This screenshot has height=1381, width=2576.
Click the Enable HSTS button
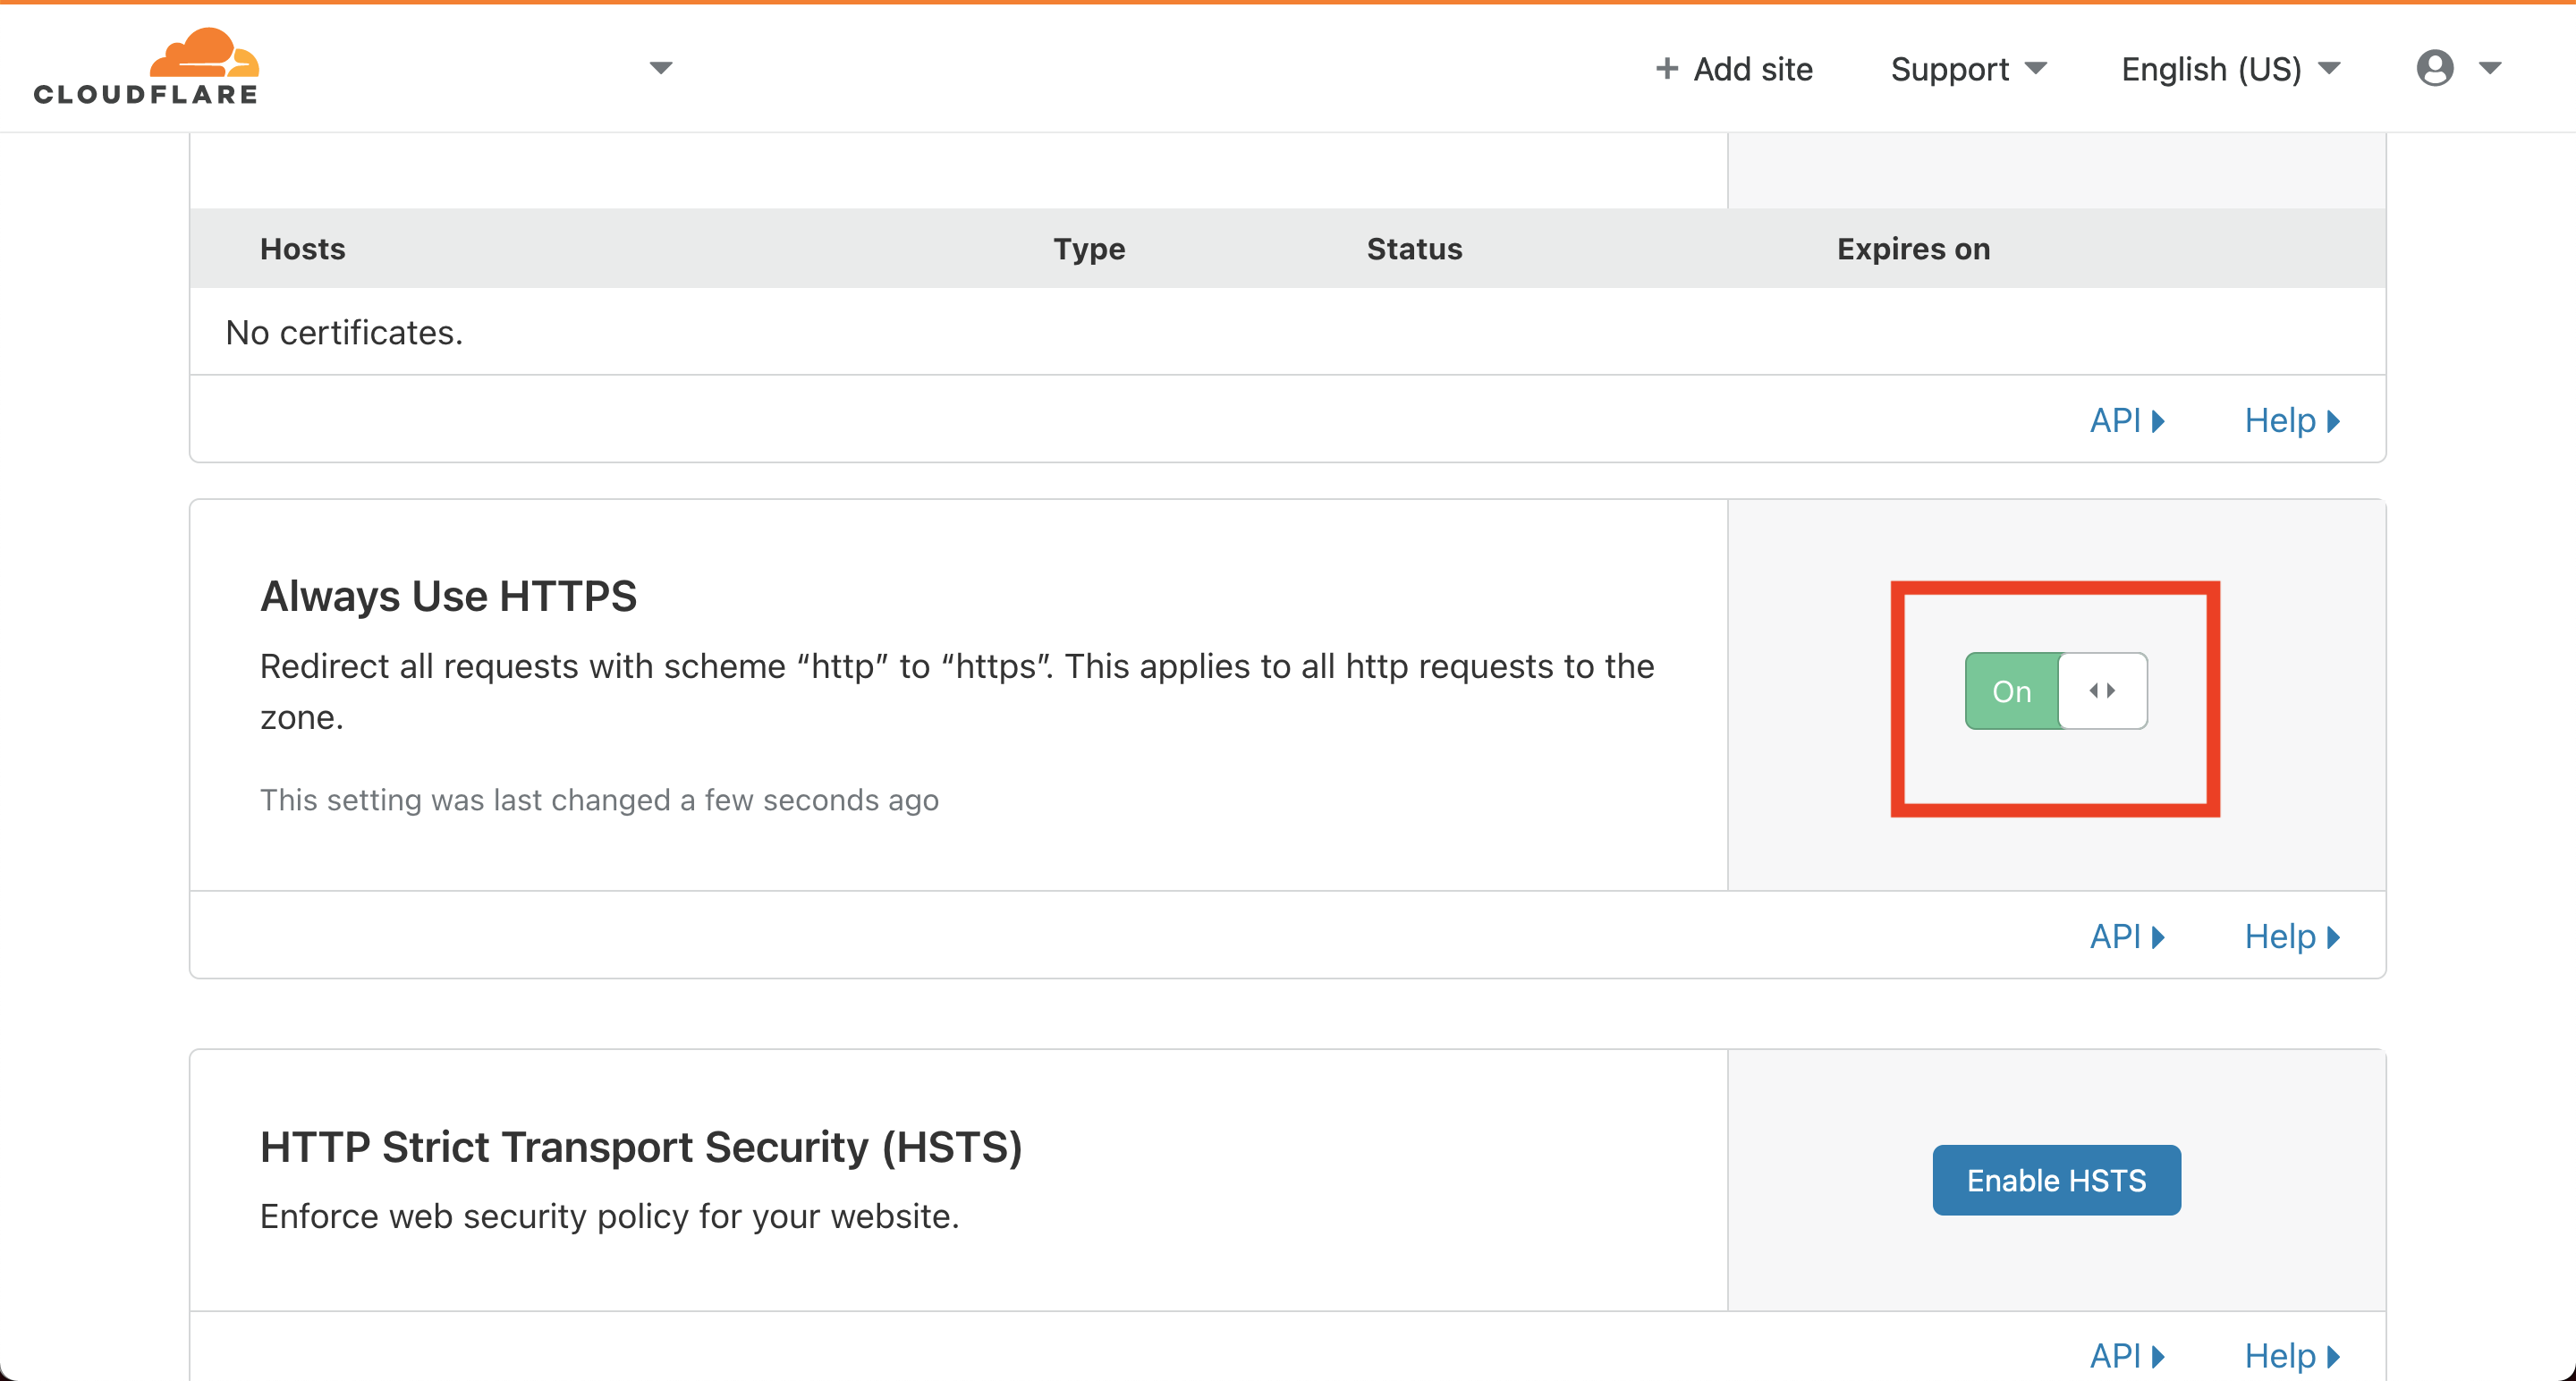click(2056, 1180)
